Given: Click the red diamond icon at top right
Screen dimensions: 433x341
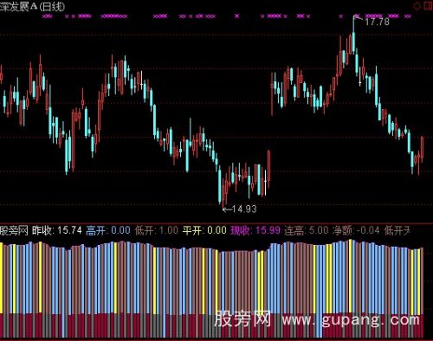Looking at the screenshot, I should click(x=417, y=6).
